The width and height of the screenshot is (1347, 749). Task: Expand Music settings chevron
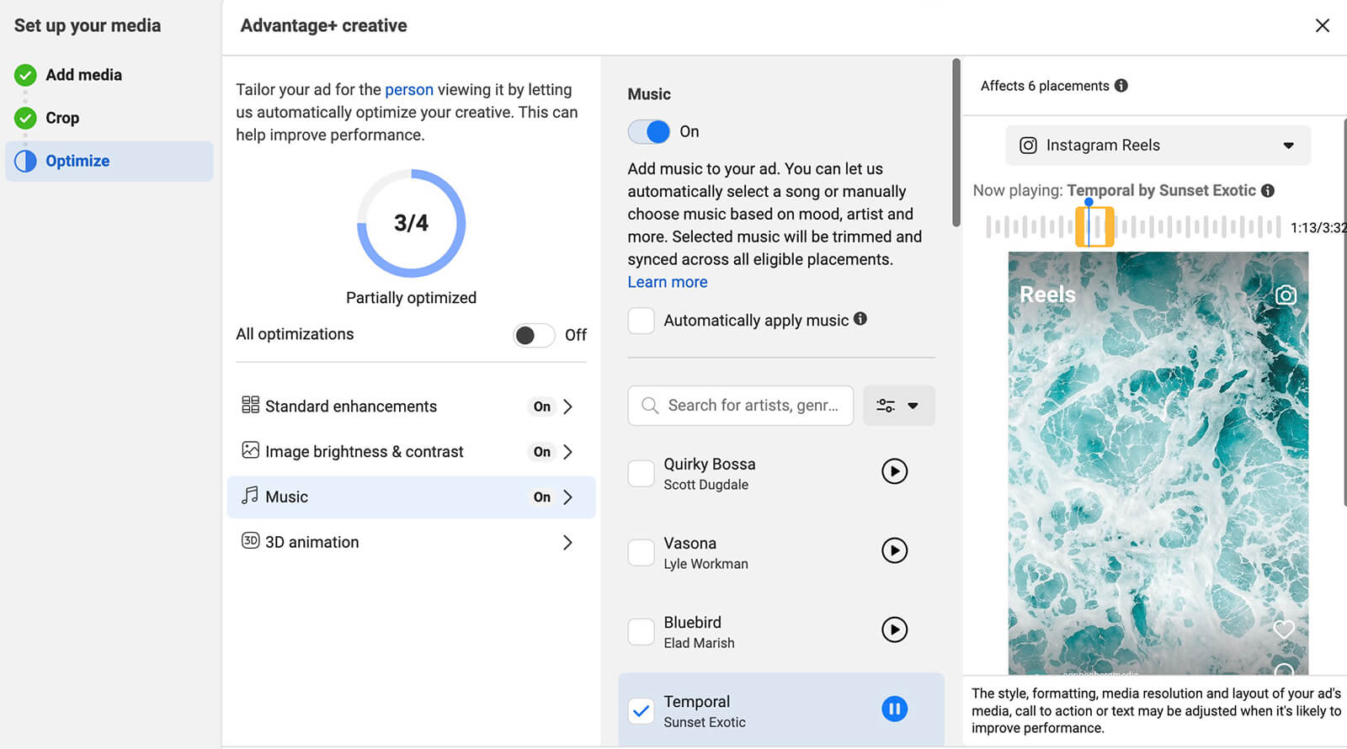tap(567, 497)
